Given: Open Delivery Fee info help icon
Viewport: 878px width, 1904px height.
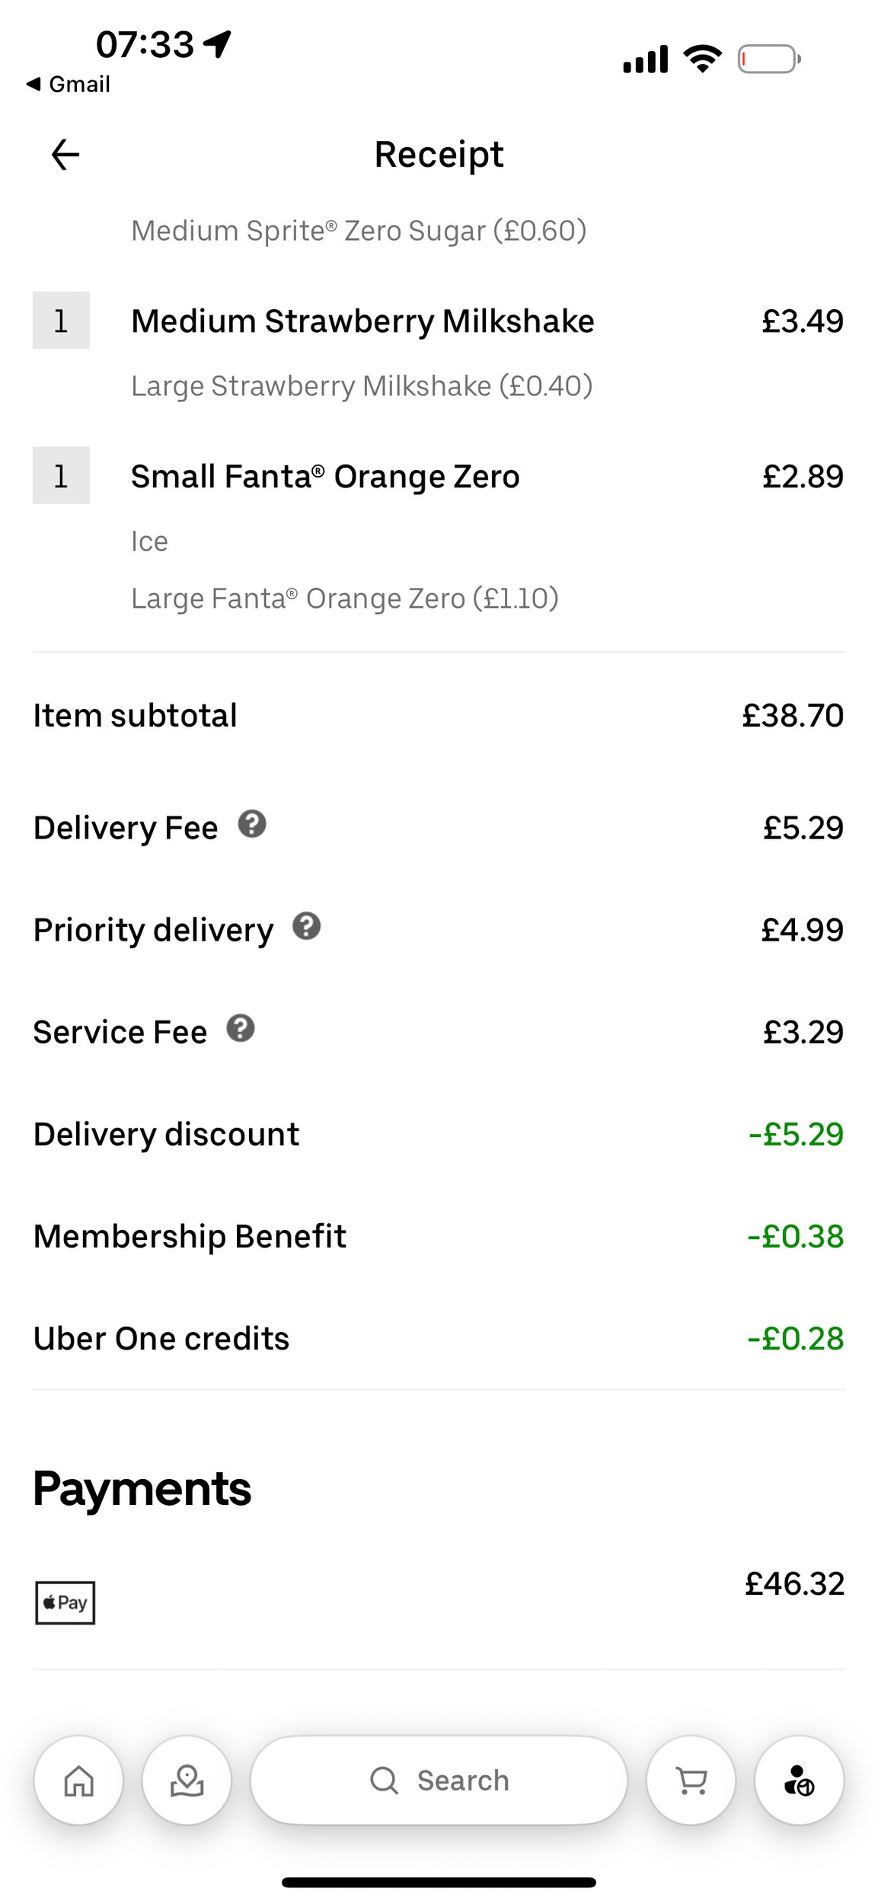Looking at the screenshot, I should pos(252,824).
